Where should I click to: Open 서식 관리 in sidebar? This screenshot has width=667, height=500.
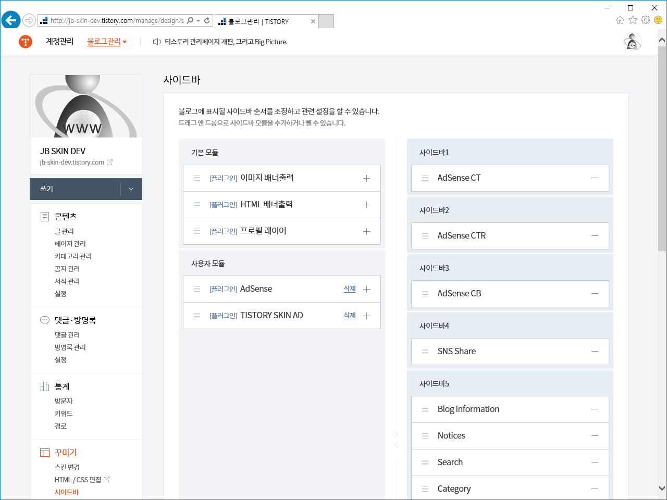(67, 281)
